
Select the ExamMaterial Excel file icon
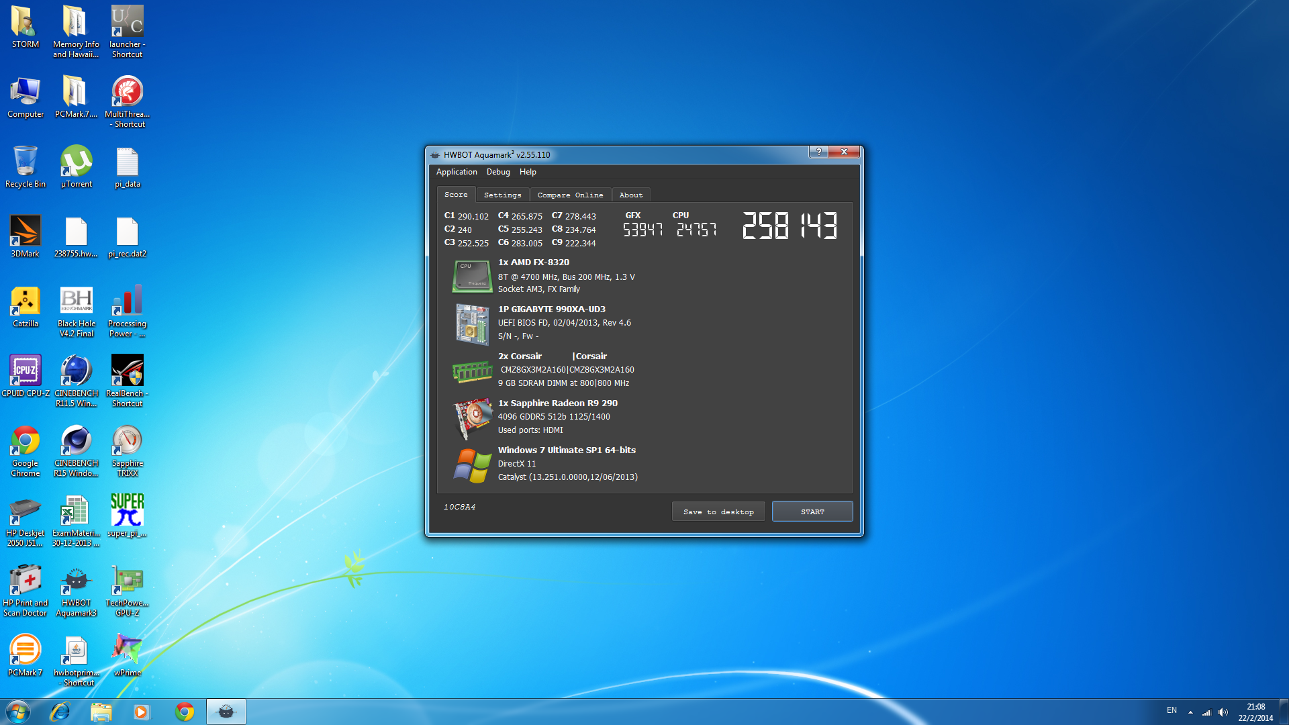(x=76, y=520)
